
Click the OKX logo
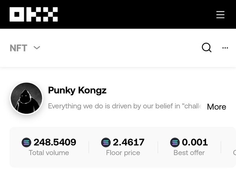(x=33, y=15)
